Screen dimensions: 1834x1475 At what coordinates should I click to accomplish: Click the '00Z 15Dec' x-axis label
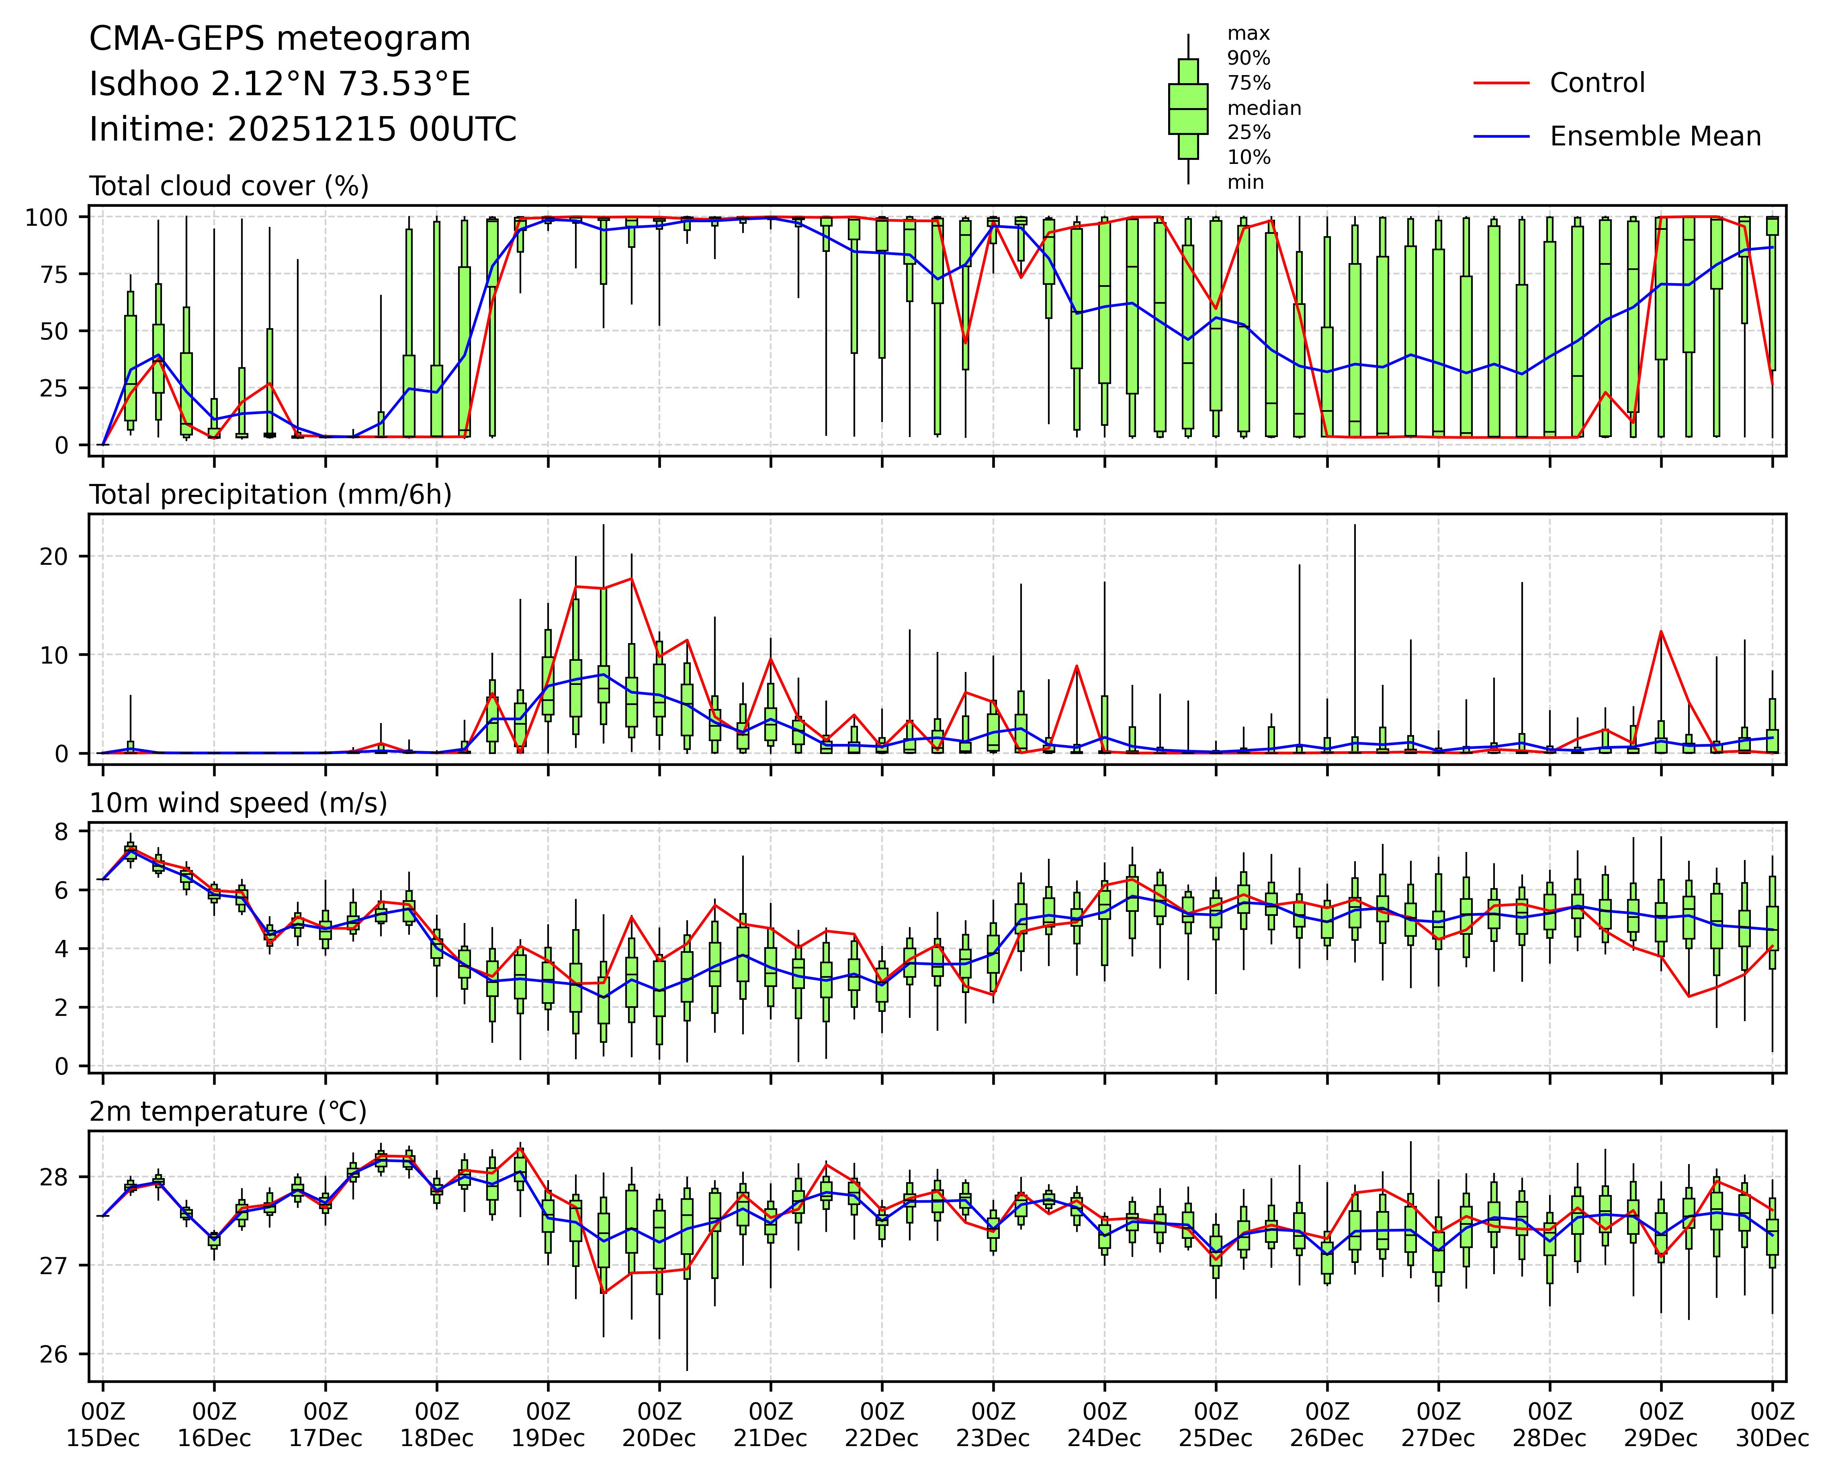(103, 1425)
